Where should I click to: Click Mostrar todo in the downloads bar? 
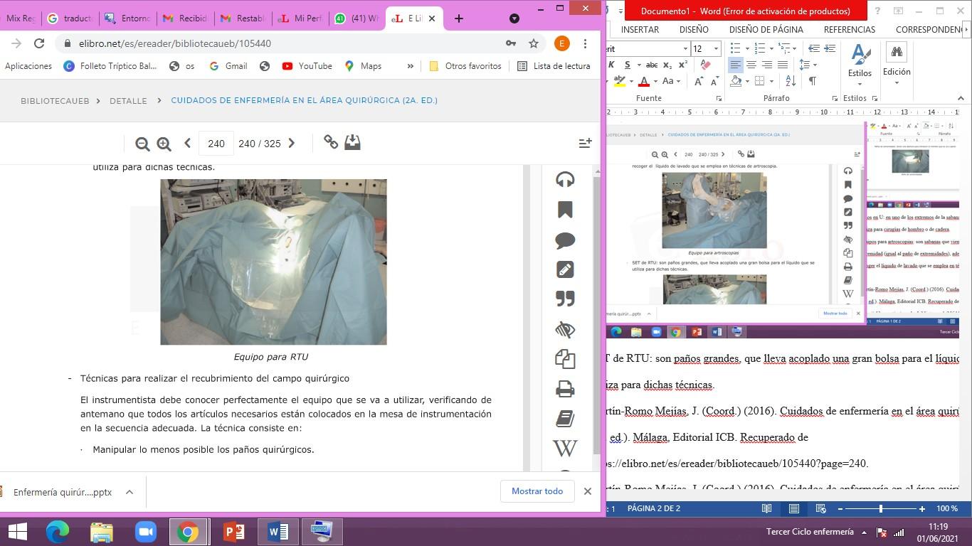tap(537, 491)
